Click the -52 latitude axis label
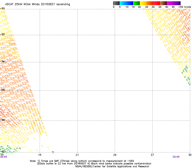 [2, 34]
